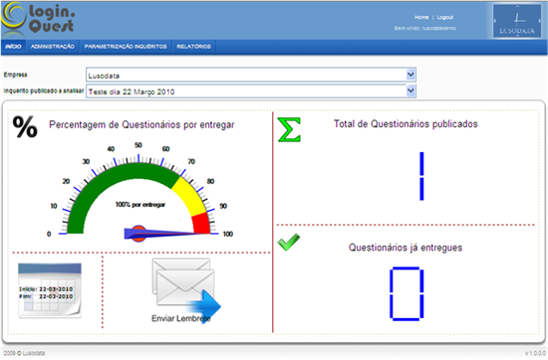Open the Início menu tab

[x=13, y=47]
